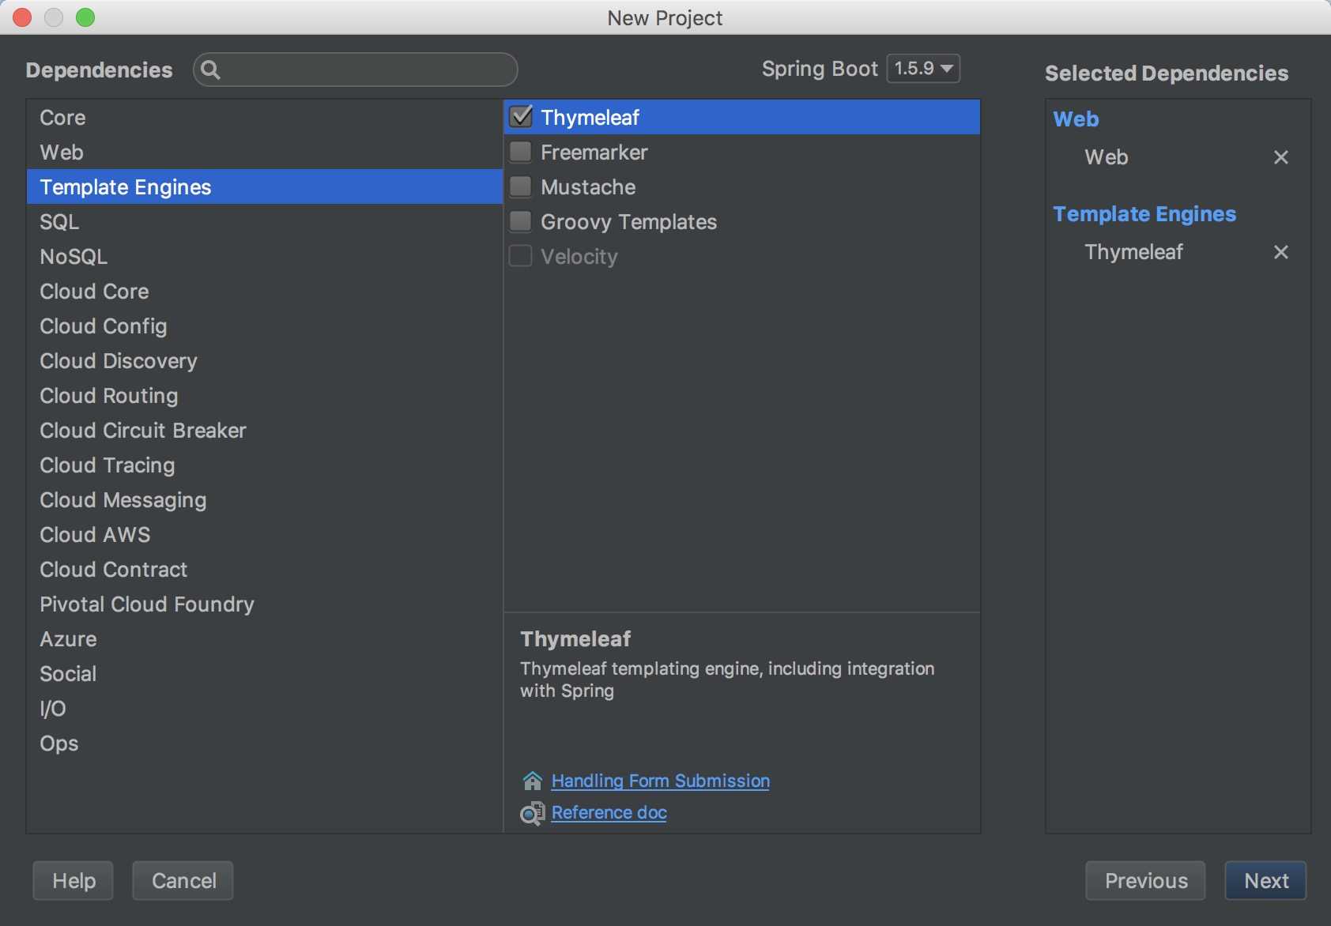
Task: Open Cloud Circuit Breaker category
Action: click(265, 430)
